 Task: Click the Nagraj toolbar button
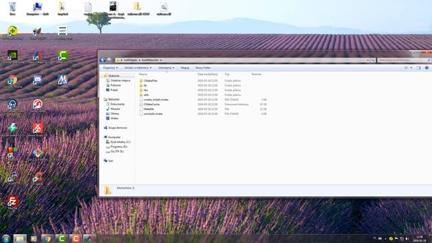coord(185,67)
